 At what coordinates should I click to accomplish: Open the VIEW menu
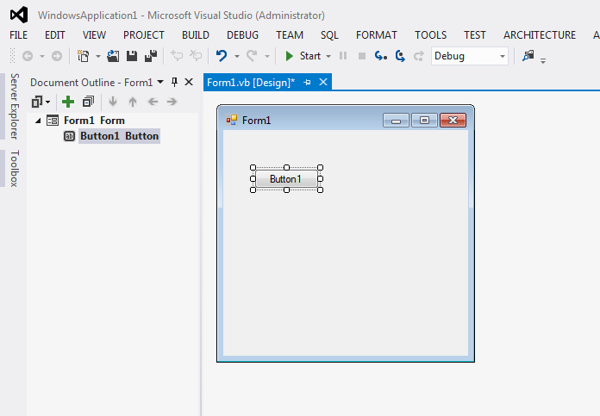click(94, 35)
